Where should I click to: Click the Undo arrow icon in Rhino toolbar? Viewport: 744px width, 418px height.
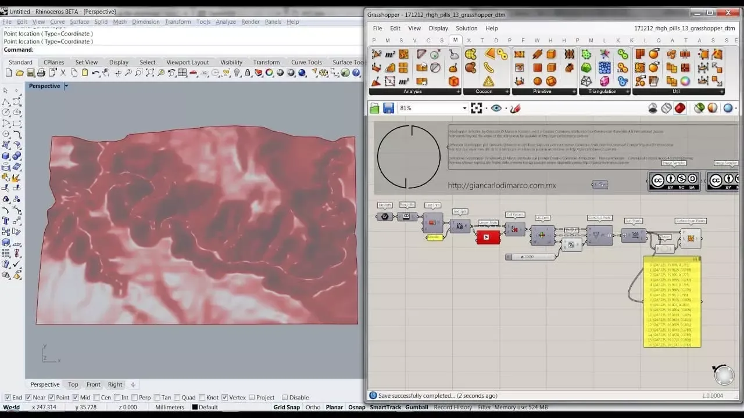point(96,73)
